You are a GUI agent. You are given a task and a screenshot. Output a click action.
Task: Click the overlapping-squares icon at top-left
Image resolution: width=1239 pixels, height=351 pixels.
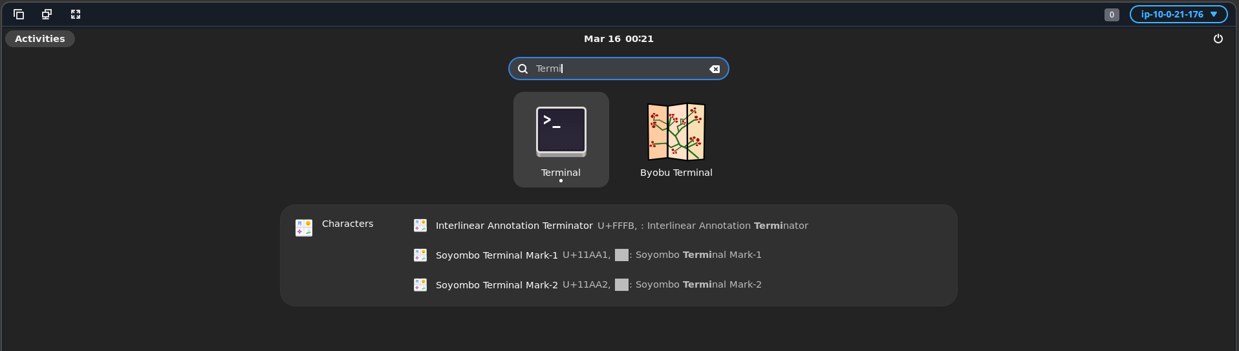[19, 14]
